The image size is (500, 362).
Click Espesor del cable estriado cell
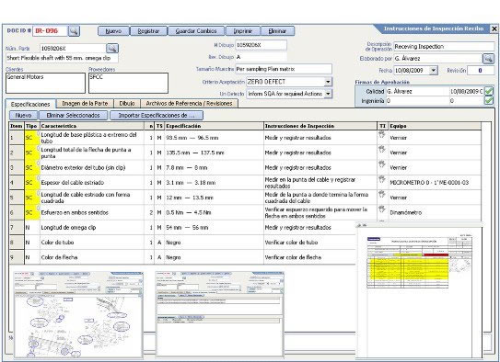point(92,183)
